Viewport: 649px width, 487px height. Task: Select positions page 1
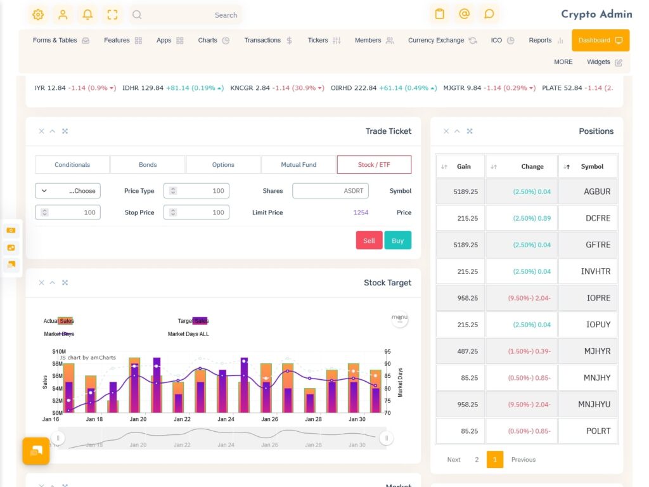(x=495, y=460)
